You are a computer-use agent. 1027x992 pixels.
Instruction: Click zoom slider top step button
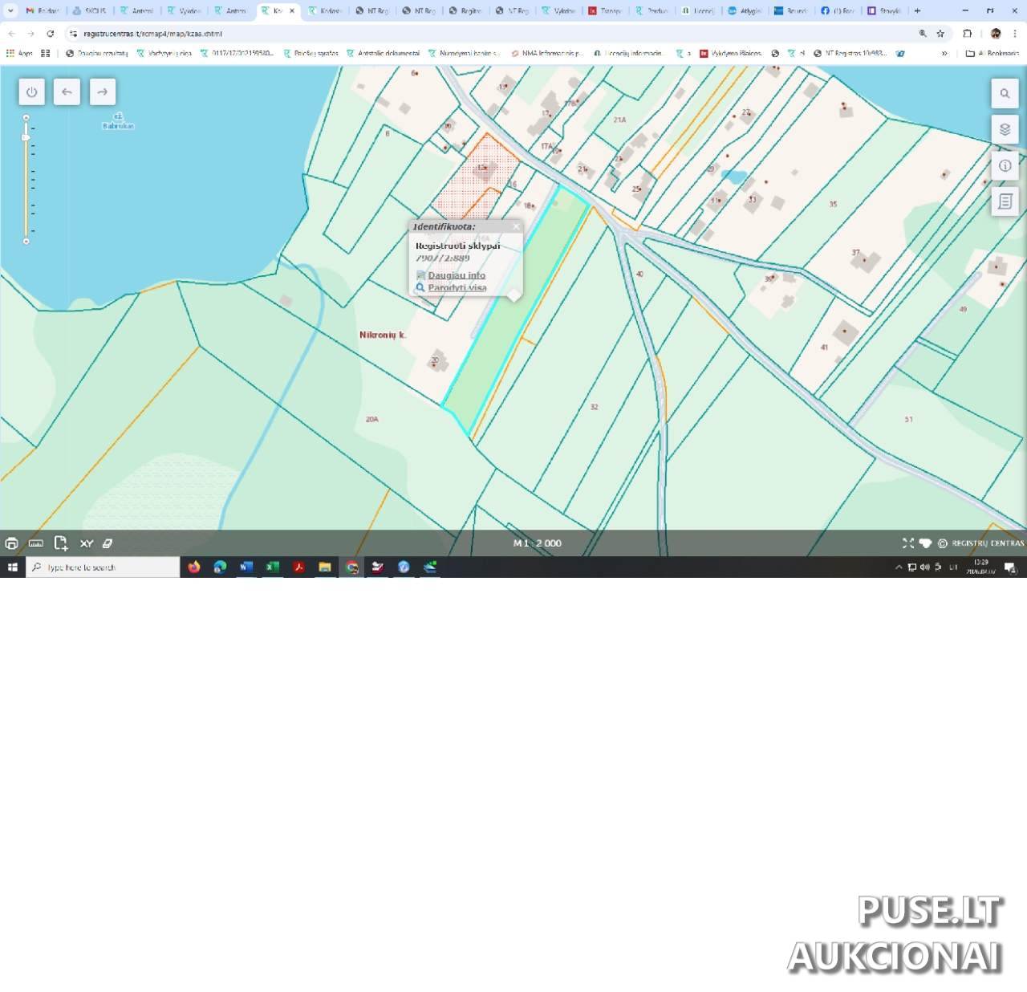[x=26, y=118]
